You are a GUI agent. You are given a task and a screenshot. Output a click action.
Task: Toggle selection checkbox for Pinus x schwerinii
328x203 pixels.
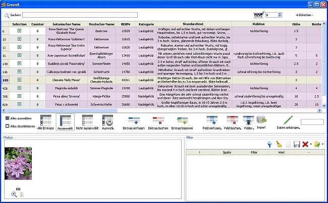point(20,104)
